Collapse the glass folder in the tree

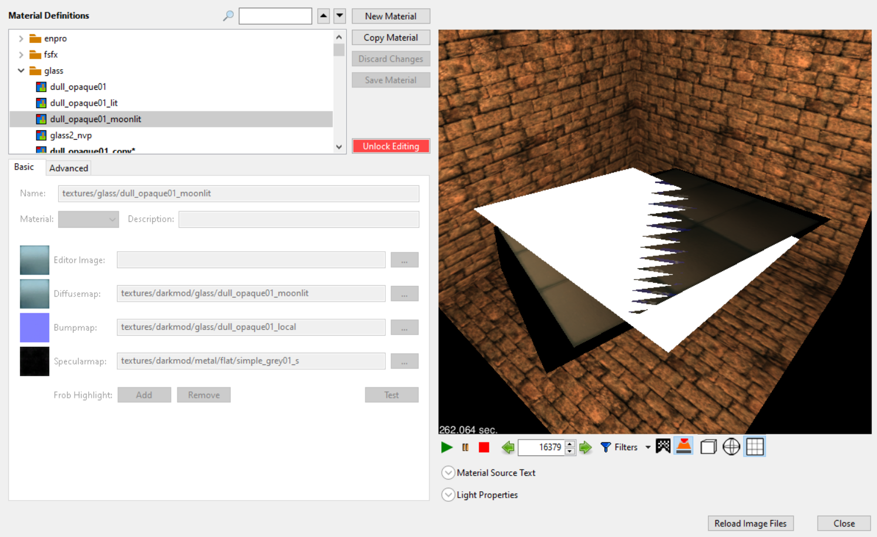(x=21, y=70)
